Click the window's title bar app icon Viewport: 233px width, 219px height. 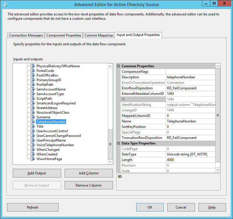pyautogui.click(x=5, y=4)
